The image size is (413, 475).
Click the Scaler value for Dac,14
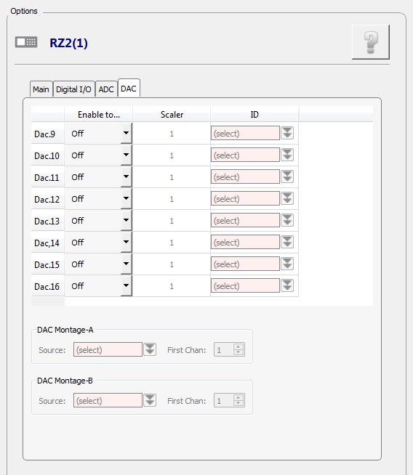click(172, 243)
